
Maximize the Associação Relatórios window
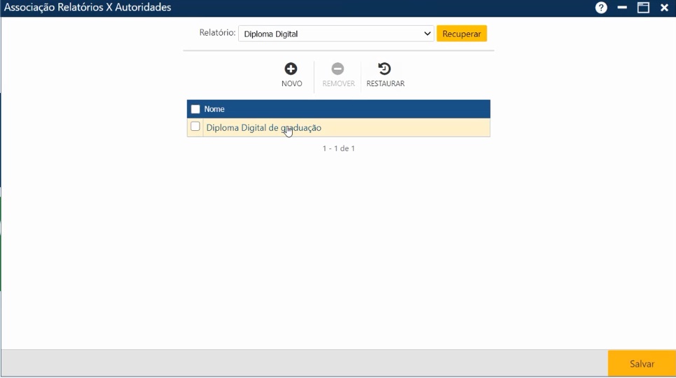coord(643,8)
